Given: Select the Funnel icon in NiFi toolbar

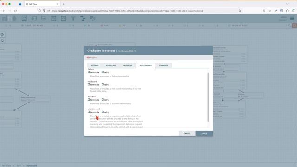Looking at the screenshot, I should 73,19.
